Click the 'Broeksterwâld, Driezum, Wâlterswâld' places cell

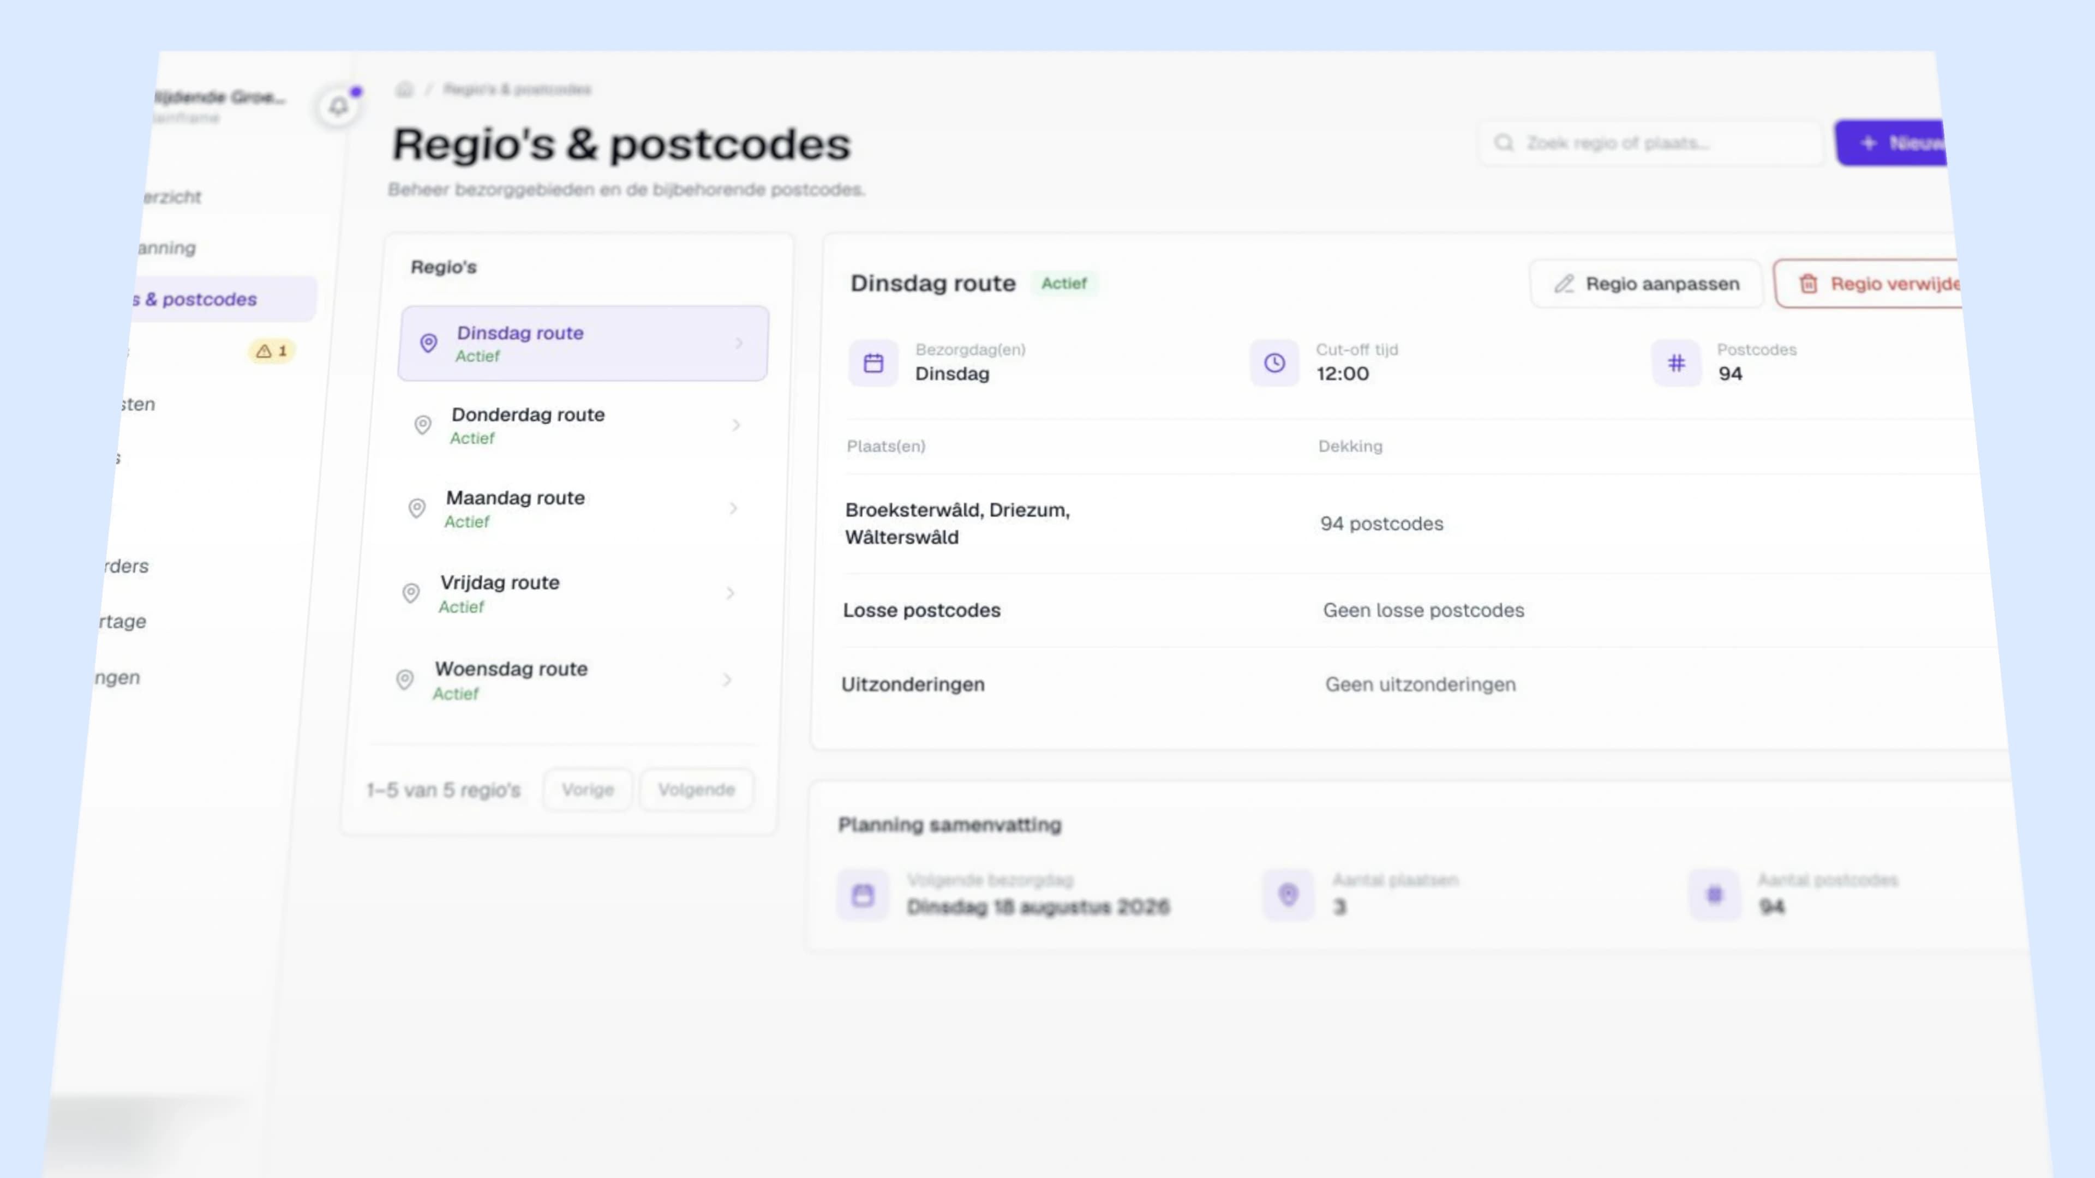[x=957, y=524]
